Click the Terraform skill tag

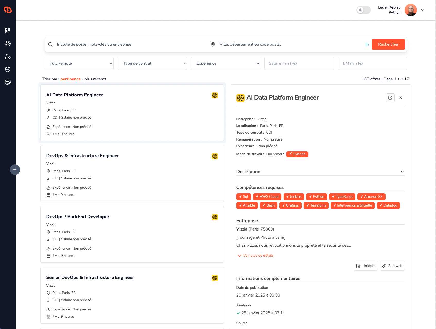316,205
